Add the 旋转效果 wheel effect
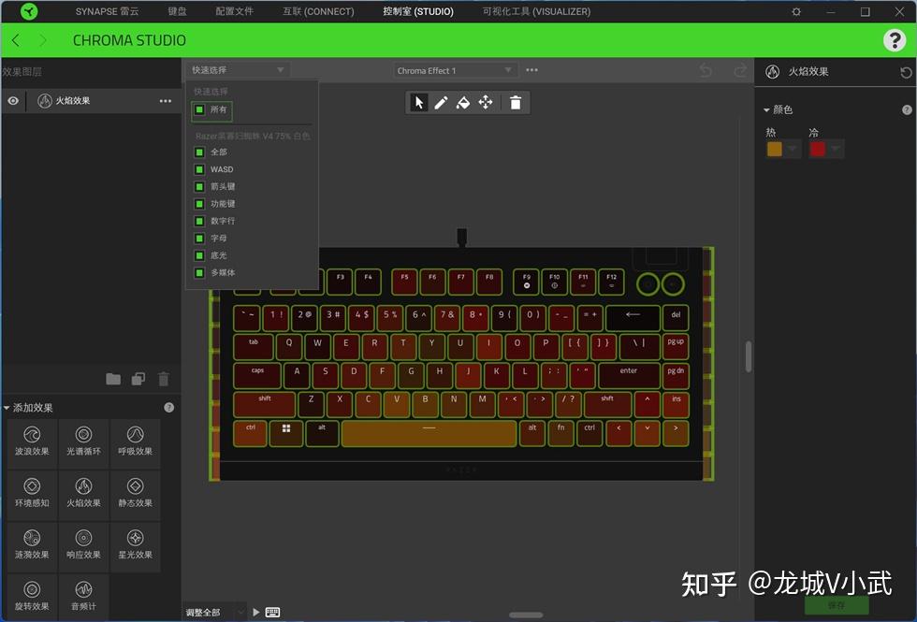917x622 pixels. click(32, 597)
